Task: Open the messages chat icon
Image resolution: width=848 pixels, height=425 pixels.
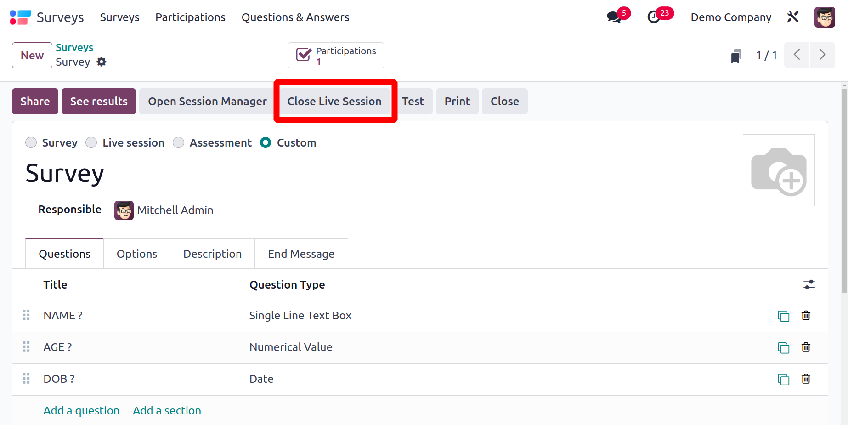Action: (x=614, y=17)
